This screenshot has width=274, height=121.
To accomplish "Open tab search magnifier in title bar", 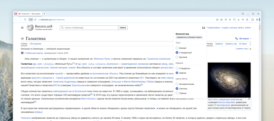I will tap(243, 14).
